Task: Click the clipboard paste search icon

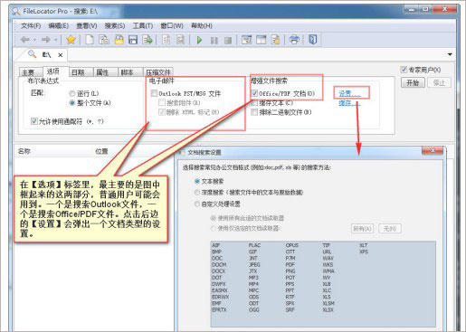Action: [104, 40]
